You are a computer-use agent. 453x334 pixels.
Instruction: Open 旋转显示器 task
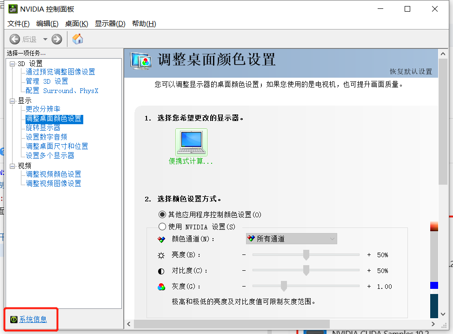43,128
